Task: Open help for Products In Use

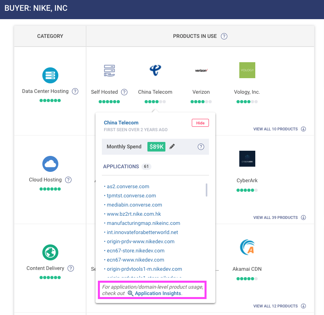Action: (224, 36)
